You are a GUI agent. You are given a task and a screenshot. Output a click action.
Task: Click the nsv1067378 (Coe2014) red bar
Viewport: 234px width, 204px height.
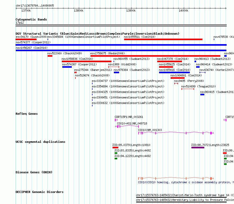tap(170, 61)
